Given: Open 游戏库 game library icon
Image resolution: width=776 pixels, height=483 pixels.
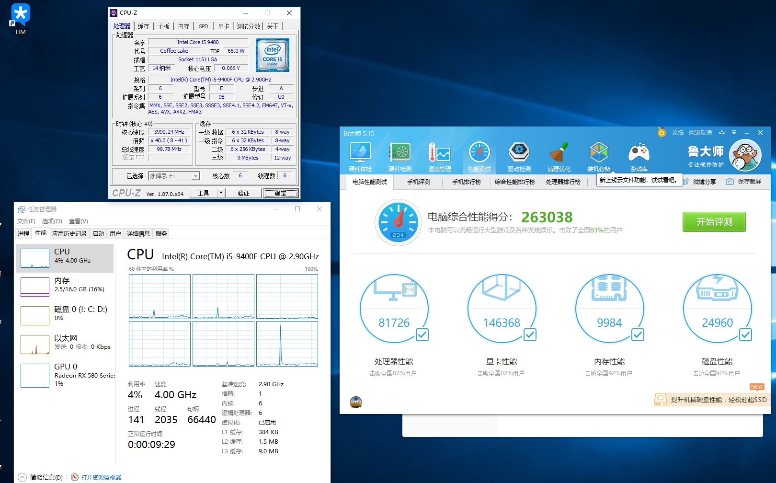Looking at the screenshot, I should pyautogui.click(x=639, y=157).
